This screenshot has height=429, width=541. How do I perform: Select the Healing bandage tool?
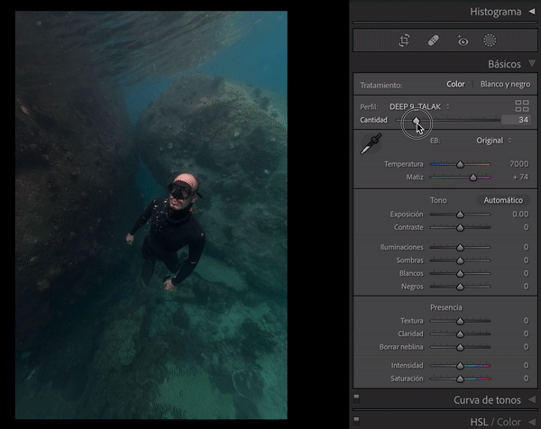click(433, 41)
